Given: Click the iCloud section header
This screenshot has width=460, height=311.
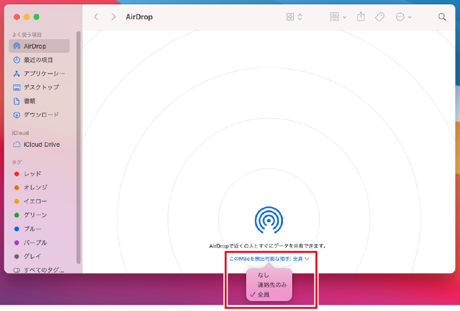Looking at the screenshot, I should [21, 132].
